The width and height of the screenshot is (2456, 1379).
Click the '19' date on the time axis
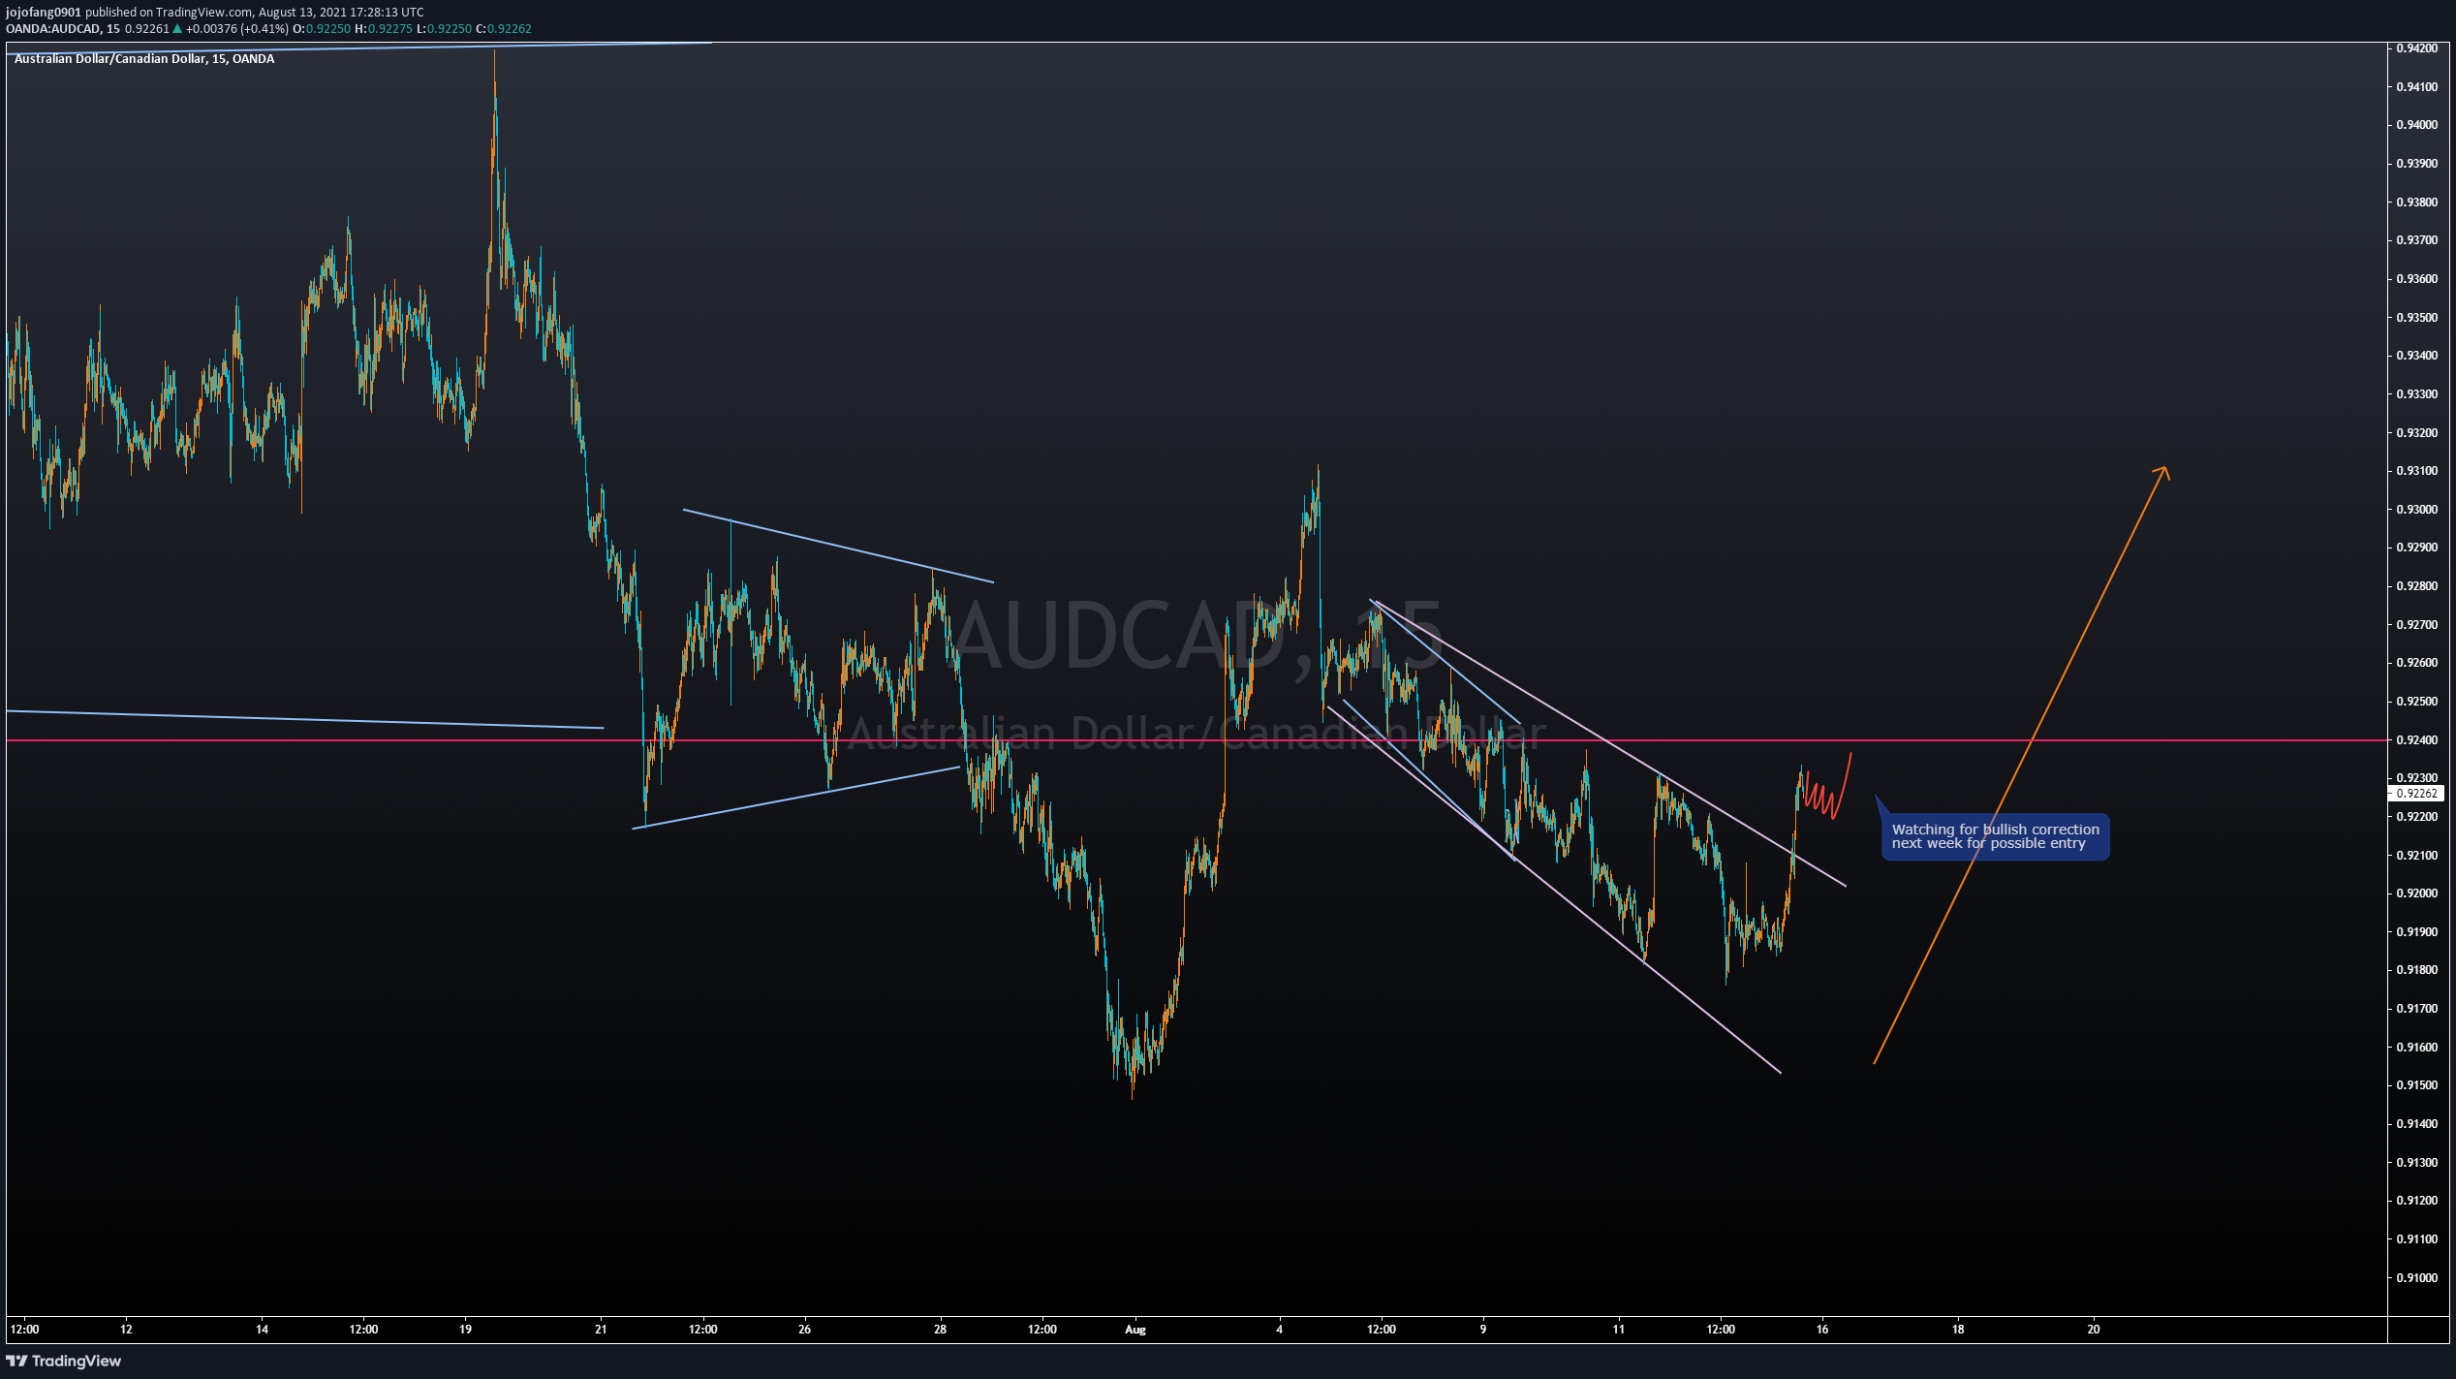[465, 1330]
